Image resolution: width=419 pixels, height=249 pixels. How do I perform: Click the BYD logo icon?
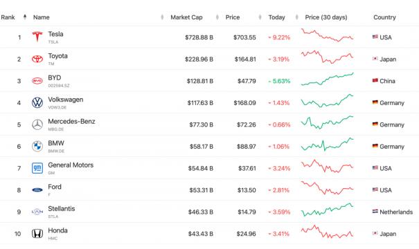(37, 81)
